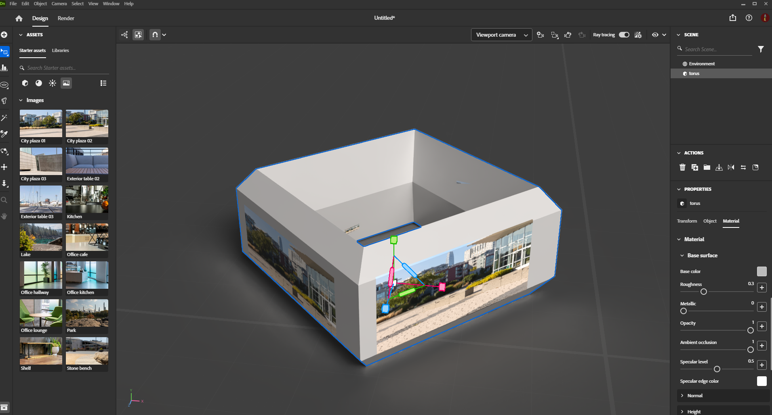Open the filter funnel in Scene panel

761,49
